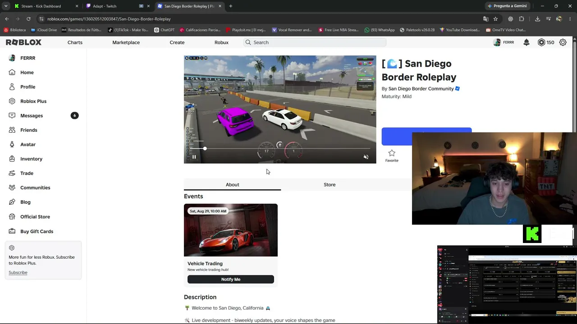Go back to the previous page
This screenshot has height=324, width=577.
click(x=7, y=19)
